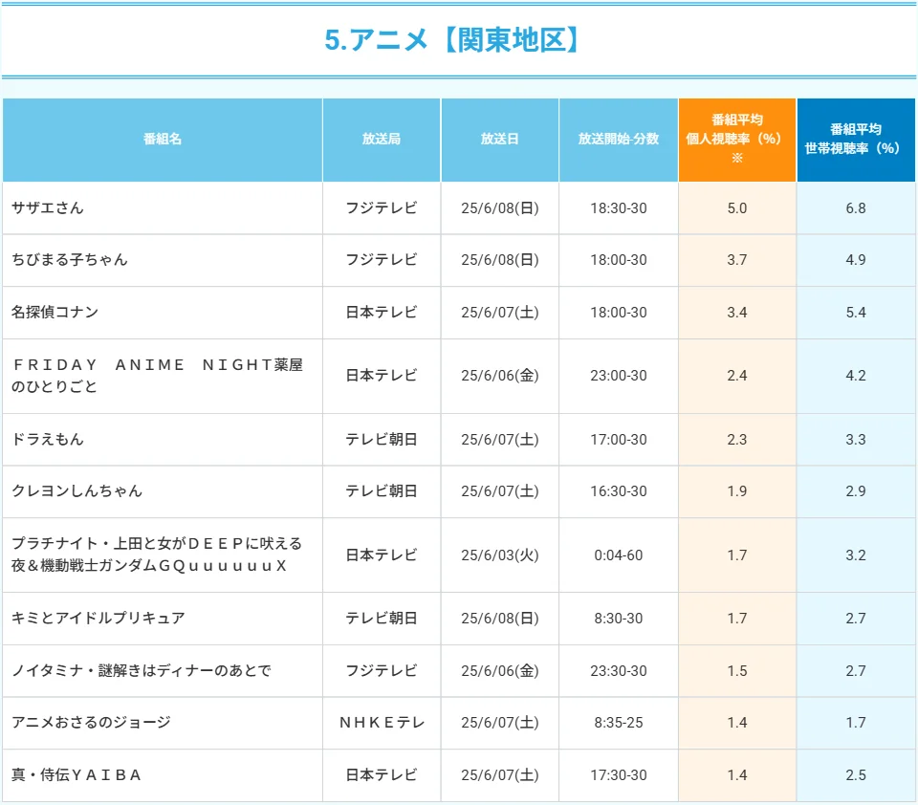Select the ドラえもん program name
918x805 pixels.
pyautogui.click(x=48, y=439)
